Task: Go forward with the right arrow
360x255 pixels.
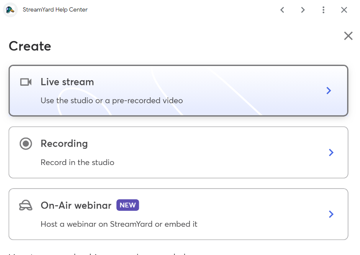Action: (x=303, y=10)
